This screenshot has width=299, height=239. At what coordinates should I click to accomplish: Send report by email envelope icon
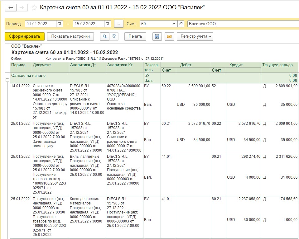click(169, 36)
